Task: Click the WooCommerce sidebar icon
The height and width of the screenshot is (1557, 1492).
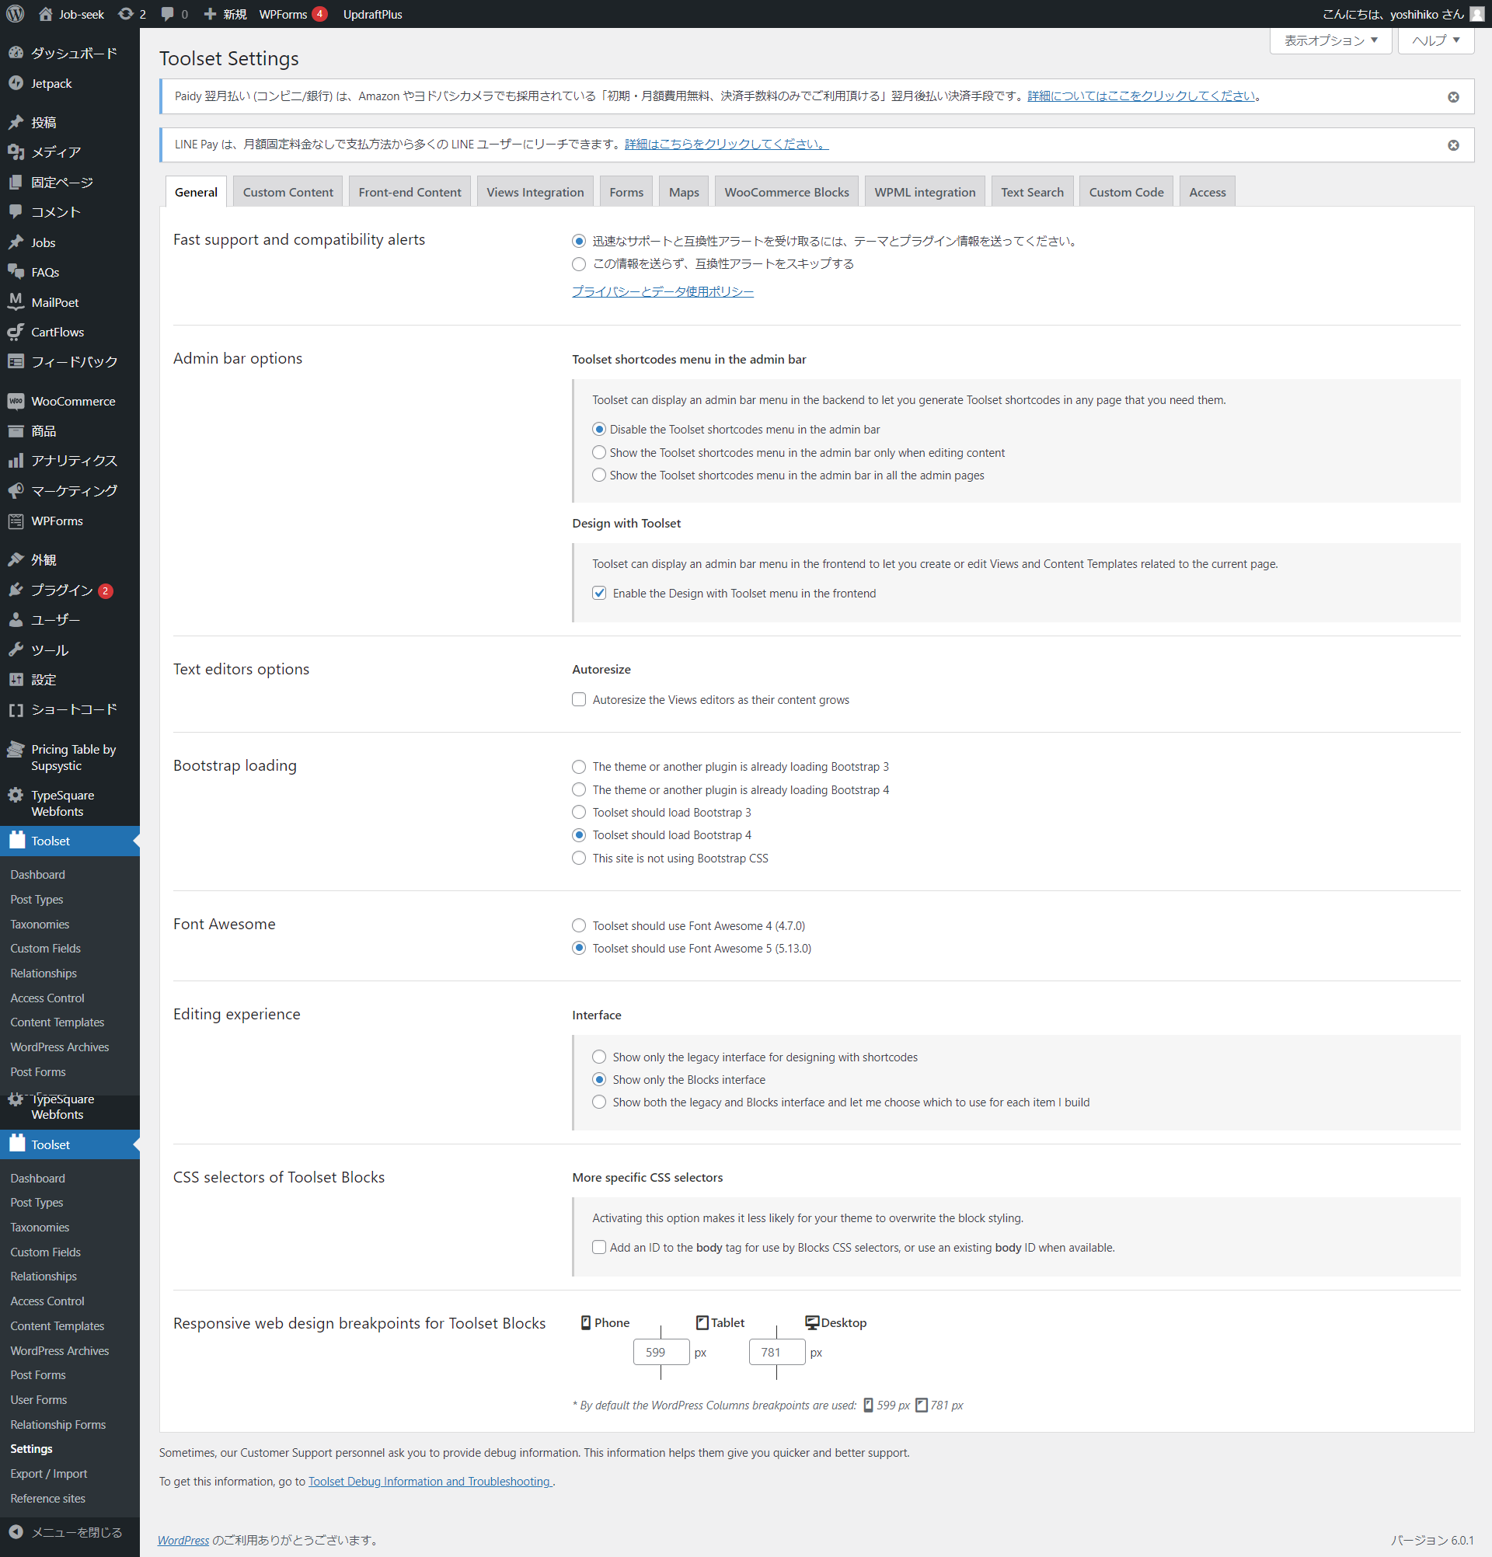Action: tap(16, 401)
